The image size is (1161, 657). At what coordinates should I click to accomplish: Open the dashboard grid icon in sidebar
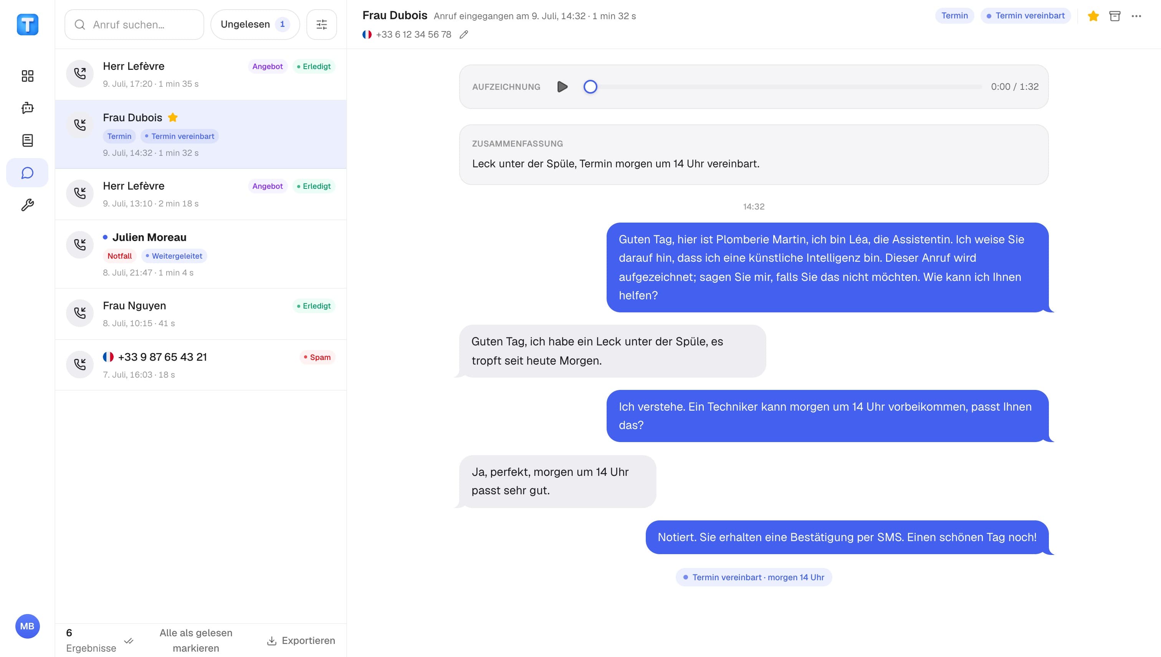28,76
